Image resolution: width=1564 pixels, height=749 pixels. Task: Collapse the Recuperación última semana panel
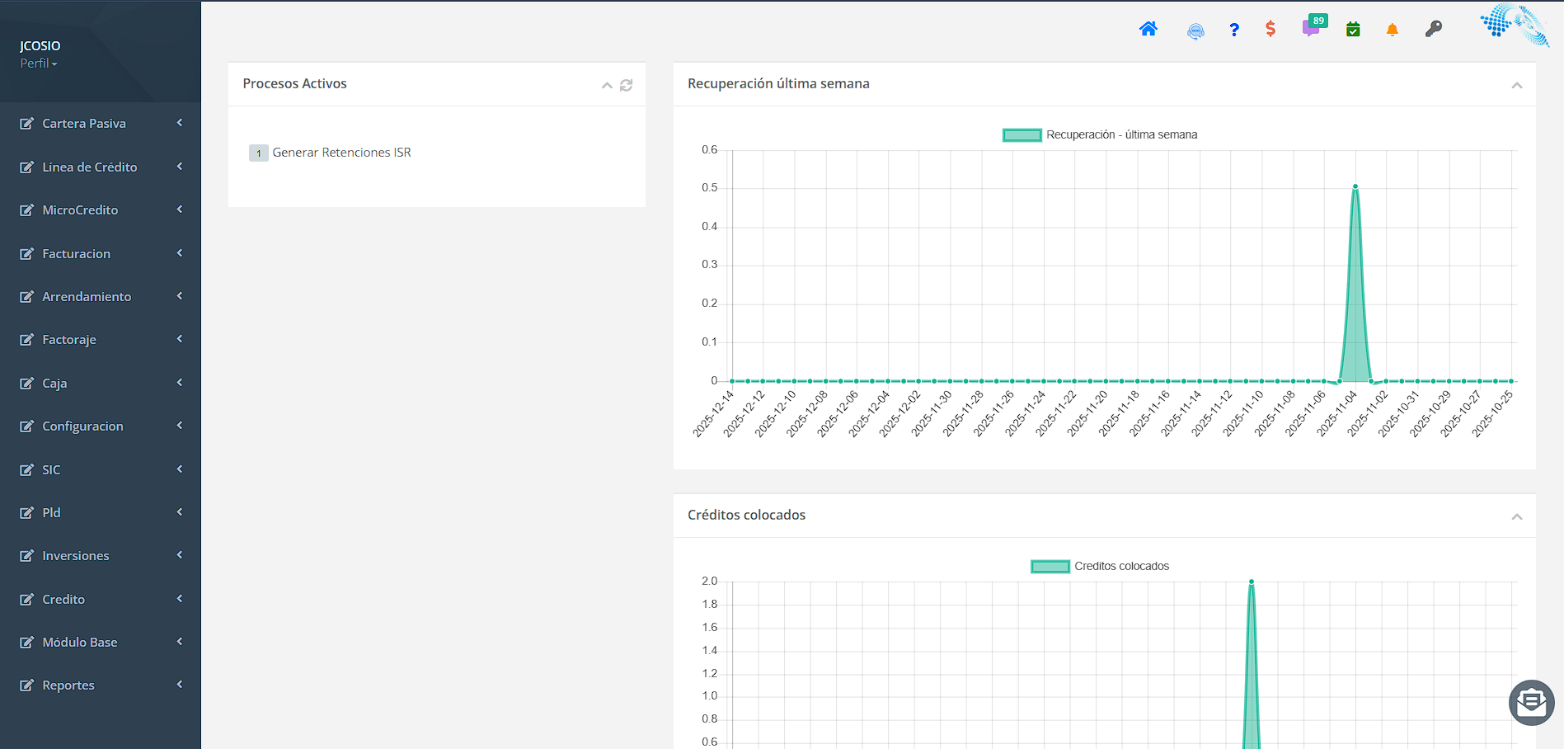[x=1517, y=86]
